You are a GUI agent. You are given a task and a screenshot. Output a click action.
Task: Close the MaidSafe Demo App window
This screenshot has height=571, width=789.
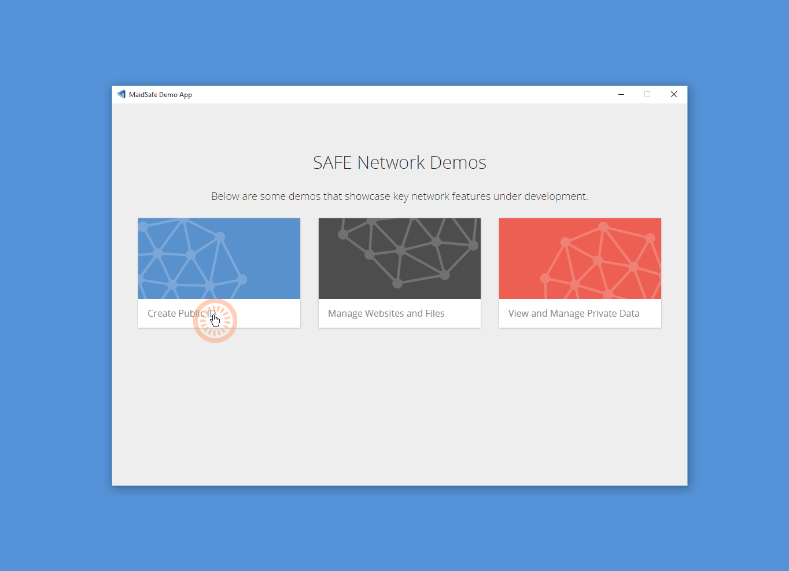(x=674, y=94)
